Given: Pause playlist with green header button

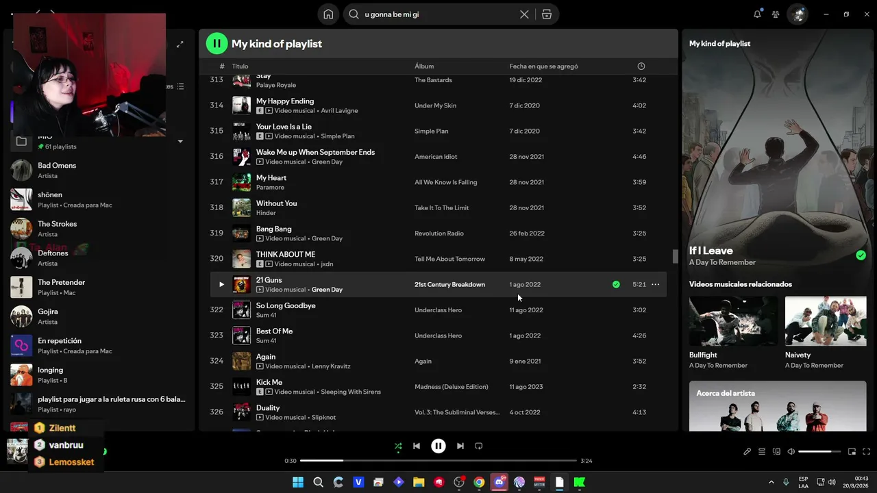Looking at the screenshot, I should pos(217,43).
